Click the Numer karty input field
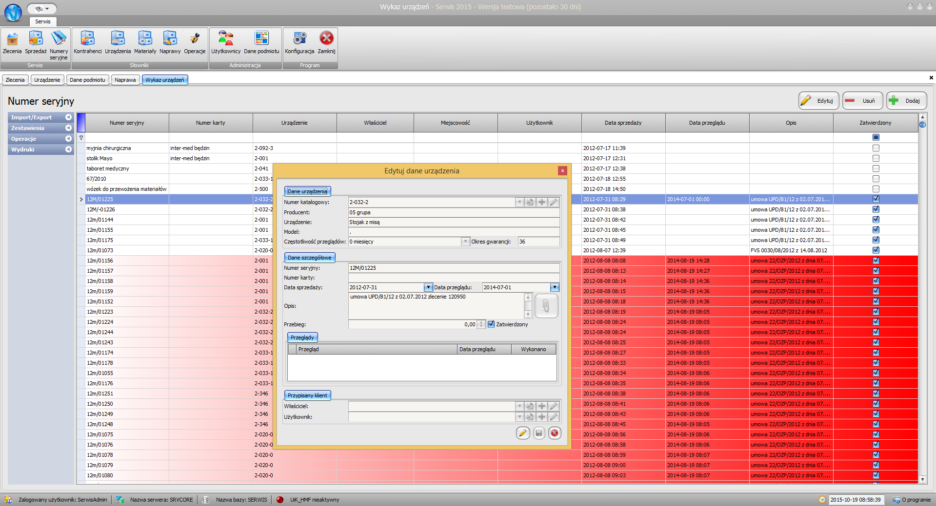This screenshot has width=936, height=506. (454, 278)
